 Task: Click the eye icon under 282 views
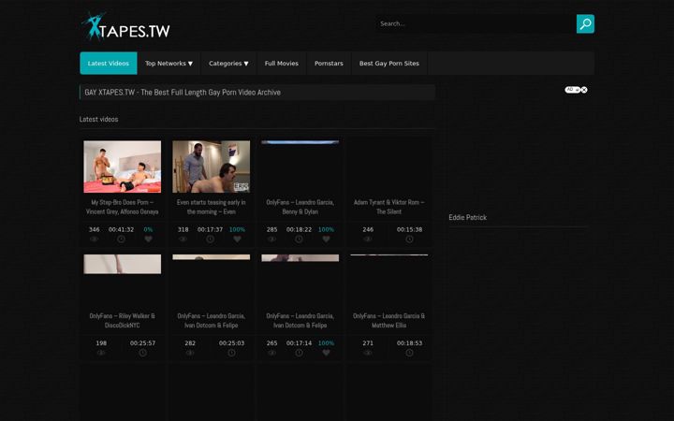point(190,353)
